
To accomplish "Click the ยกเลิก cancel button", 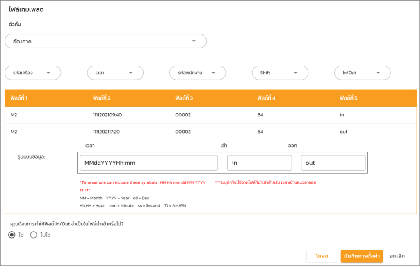I will pos(397,256).
